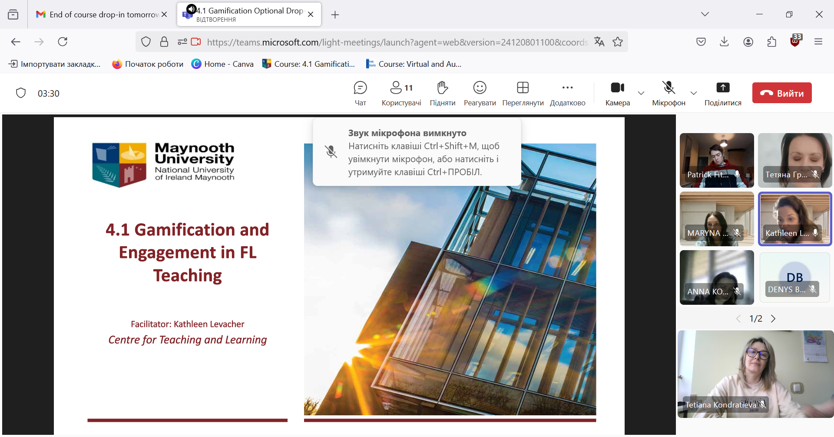
Task: Click the shield icon beside meeting timer
Action: pyautogui.click(x=21, y=93)
